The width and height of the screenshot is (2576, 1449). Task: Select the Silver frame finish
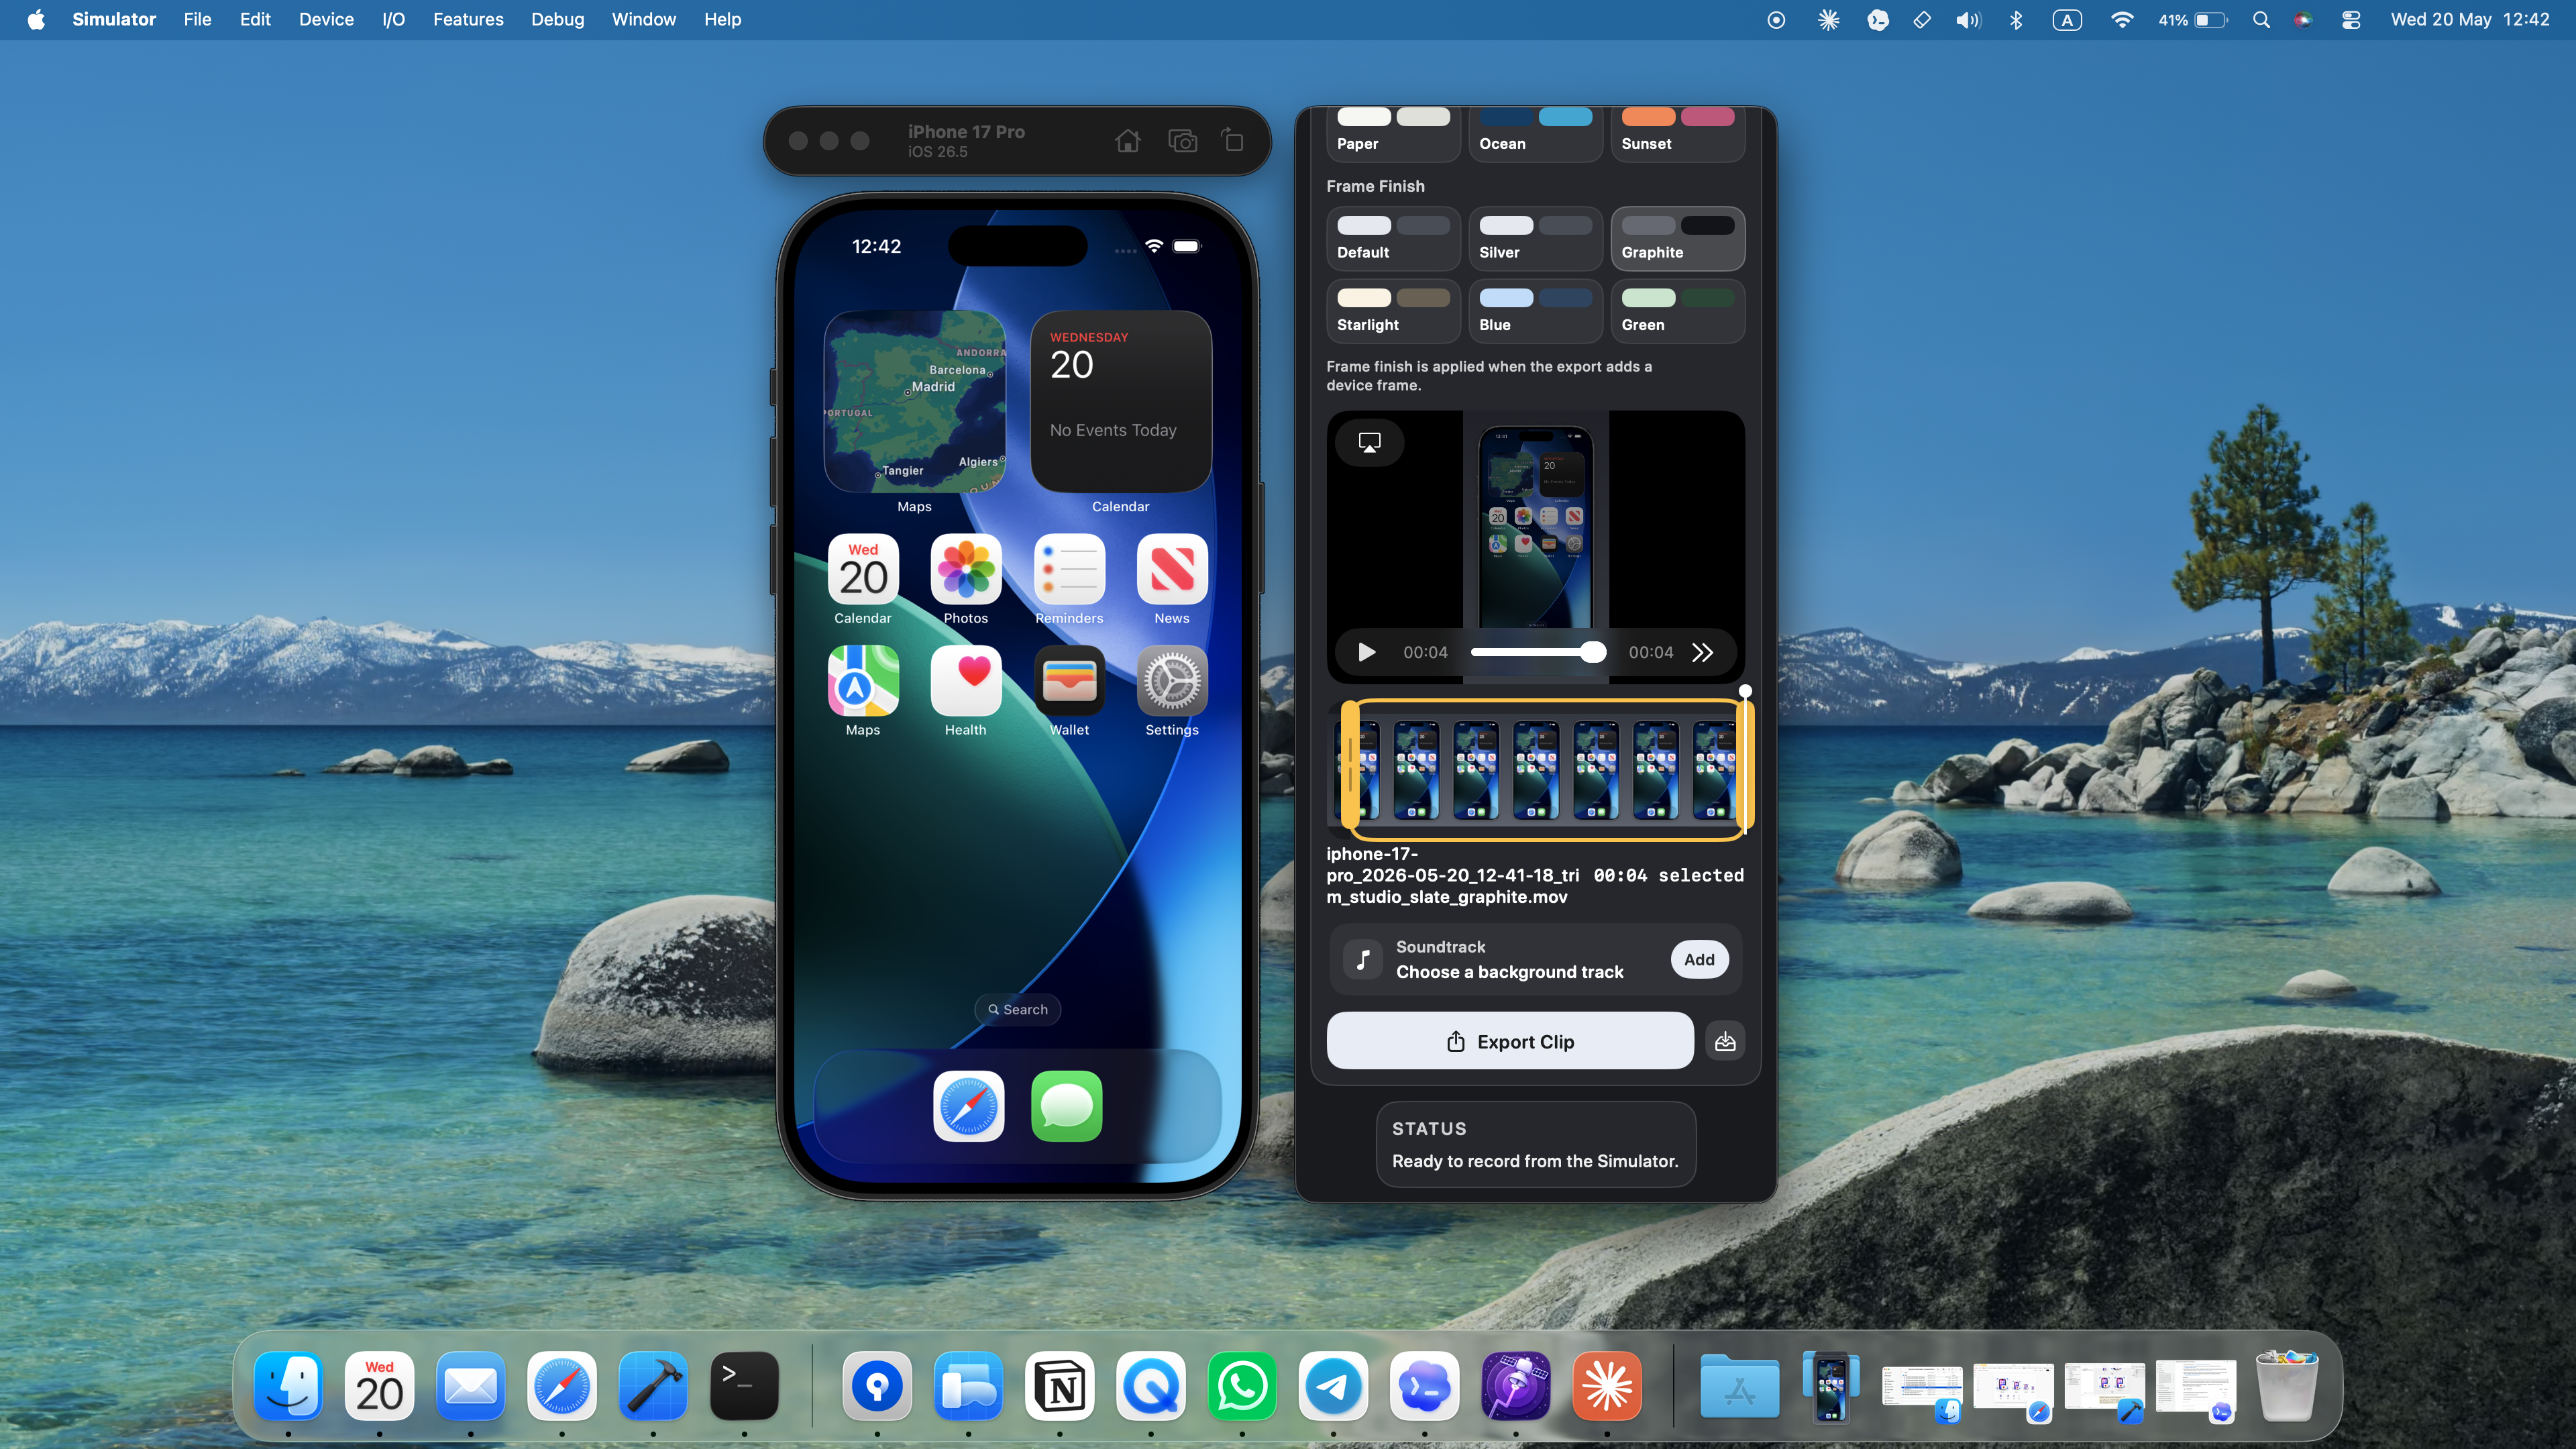pyautogui.click(x=1535, y=239)
